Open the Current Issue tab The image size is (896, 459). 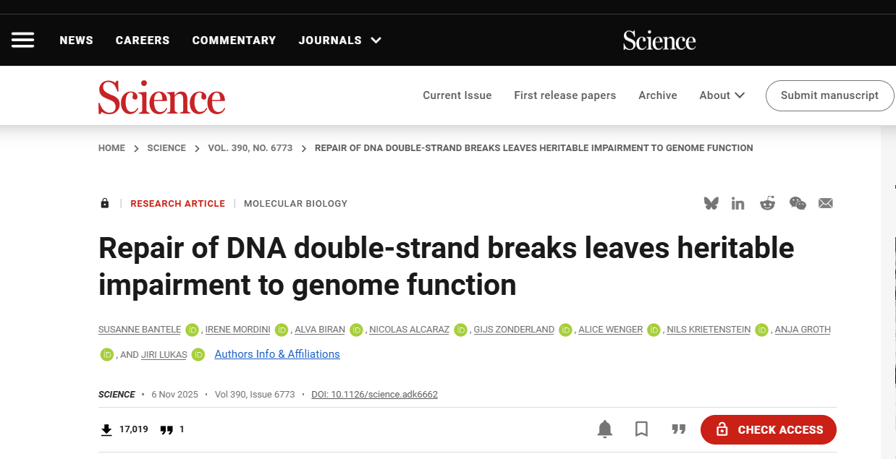pyautogui.click(x=457, y=95)
